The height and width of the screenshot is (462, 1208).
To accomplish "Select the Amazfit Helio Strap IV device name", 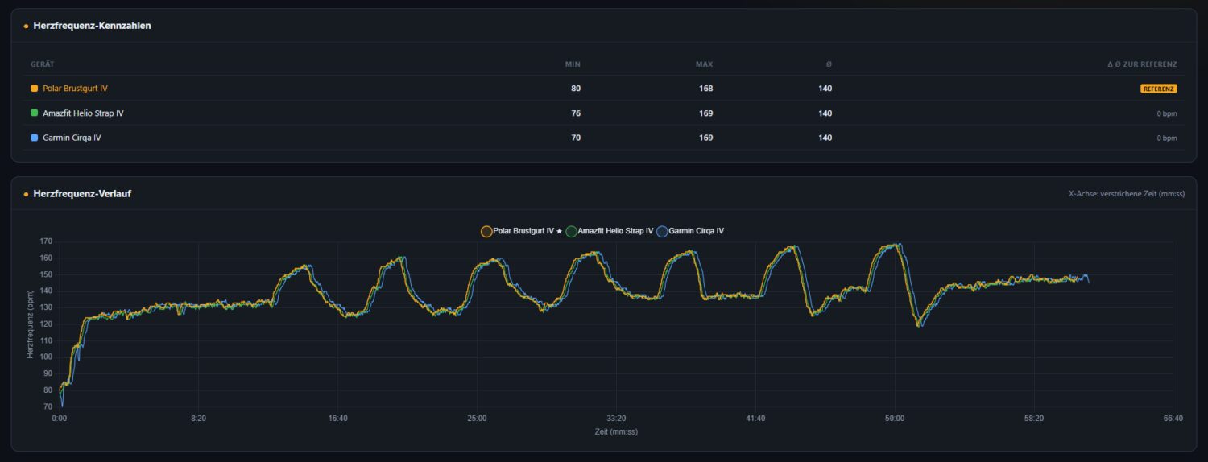I will click(x=83, y=113).
